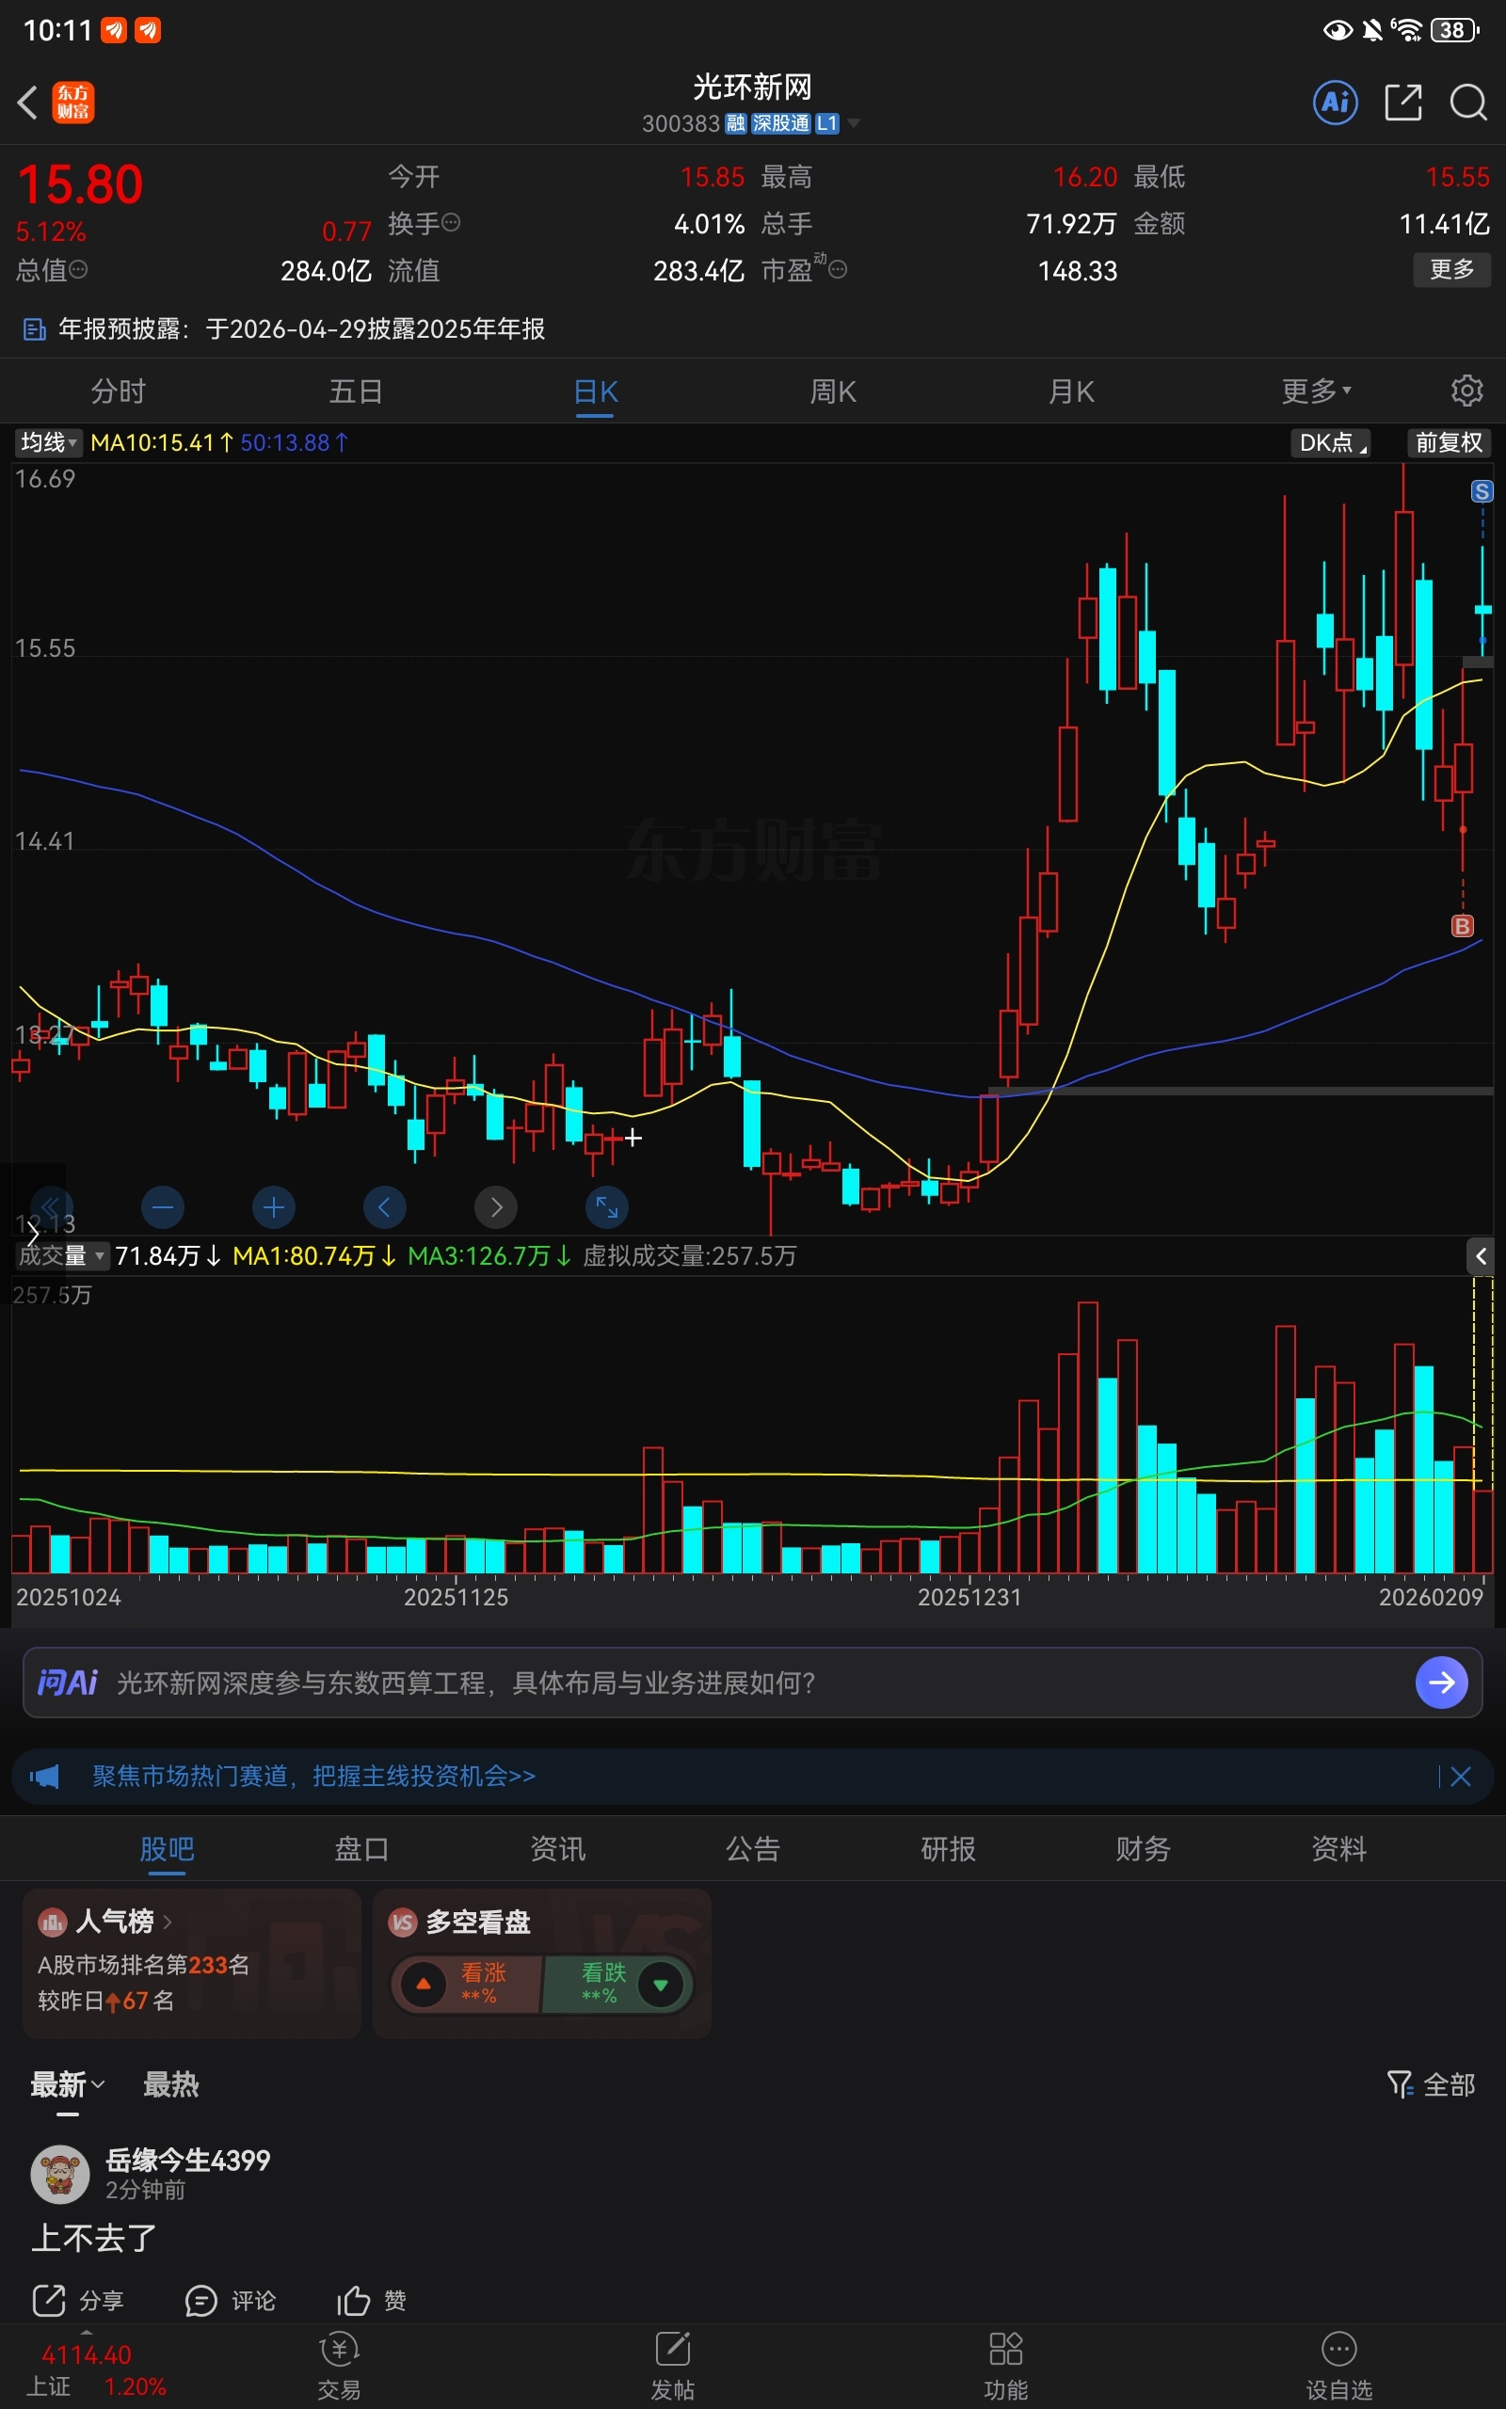This screenshot has width=1506, height=2409.
Task: Collapse the volume panel side arrow
Action: tap(1482, 1256)
